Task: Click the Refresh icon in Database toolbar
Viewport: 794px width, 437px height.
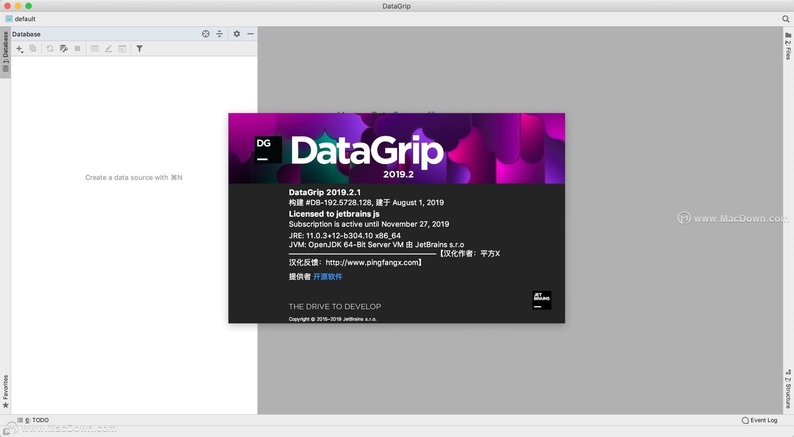Action: (x=50, y=48)
